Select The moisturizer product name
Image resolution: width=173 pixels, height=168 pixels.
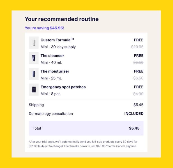(x=55, y=71)
